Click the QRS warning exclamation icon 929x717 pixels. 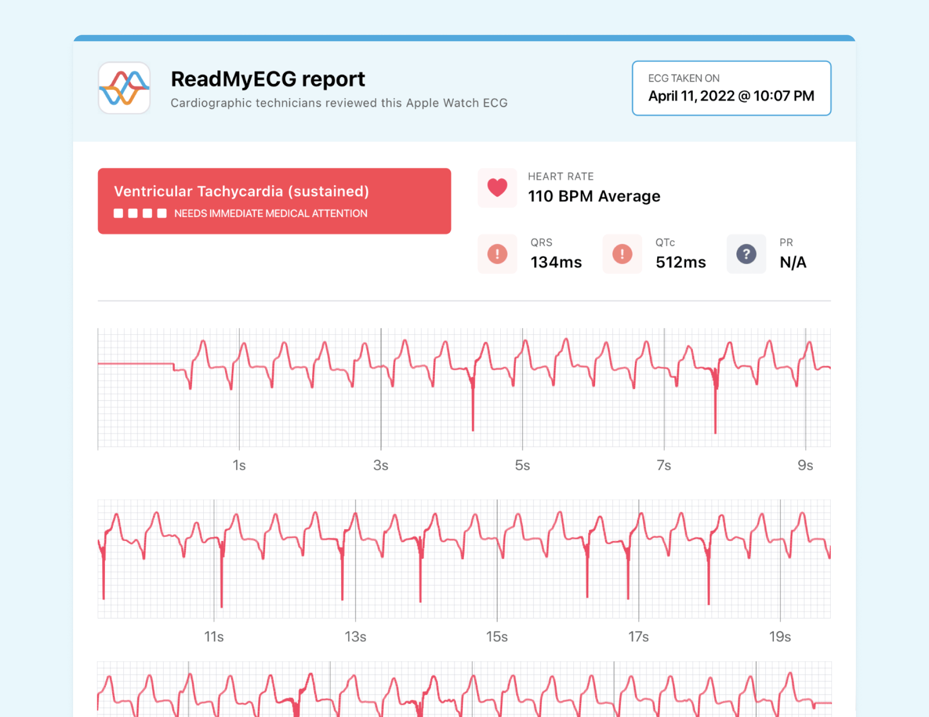[497, 254]
